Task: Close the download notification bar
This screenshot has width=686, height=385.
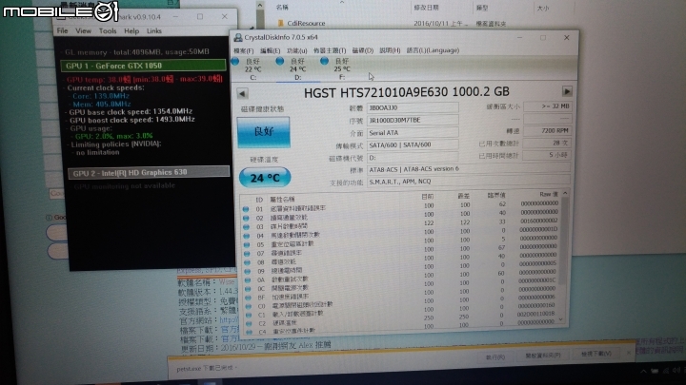Action: tap(629, 353)
